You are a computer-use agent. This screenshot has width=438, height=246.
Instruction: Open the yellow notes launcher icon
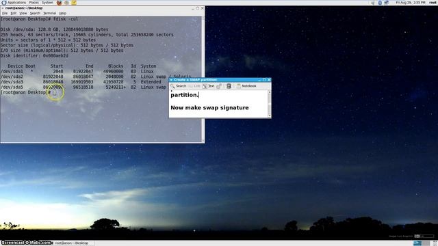coord(74,3)
